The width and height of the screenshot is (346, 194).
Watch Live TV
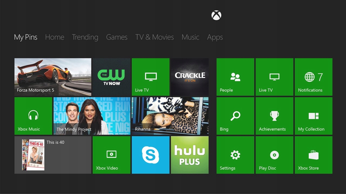(151, 77)
